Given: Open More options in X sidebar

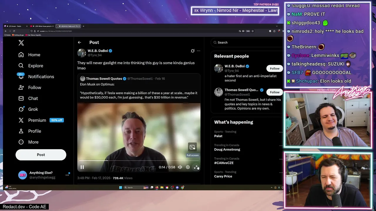Looking at the screenshot, I should [29, 142].
